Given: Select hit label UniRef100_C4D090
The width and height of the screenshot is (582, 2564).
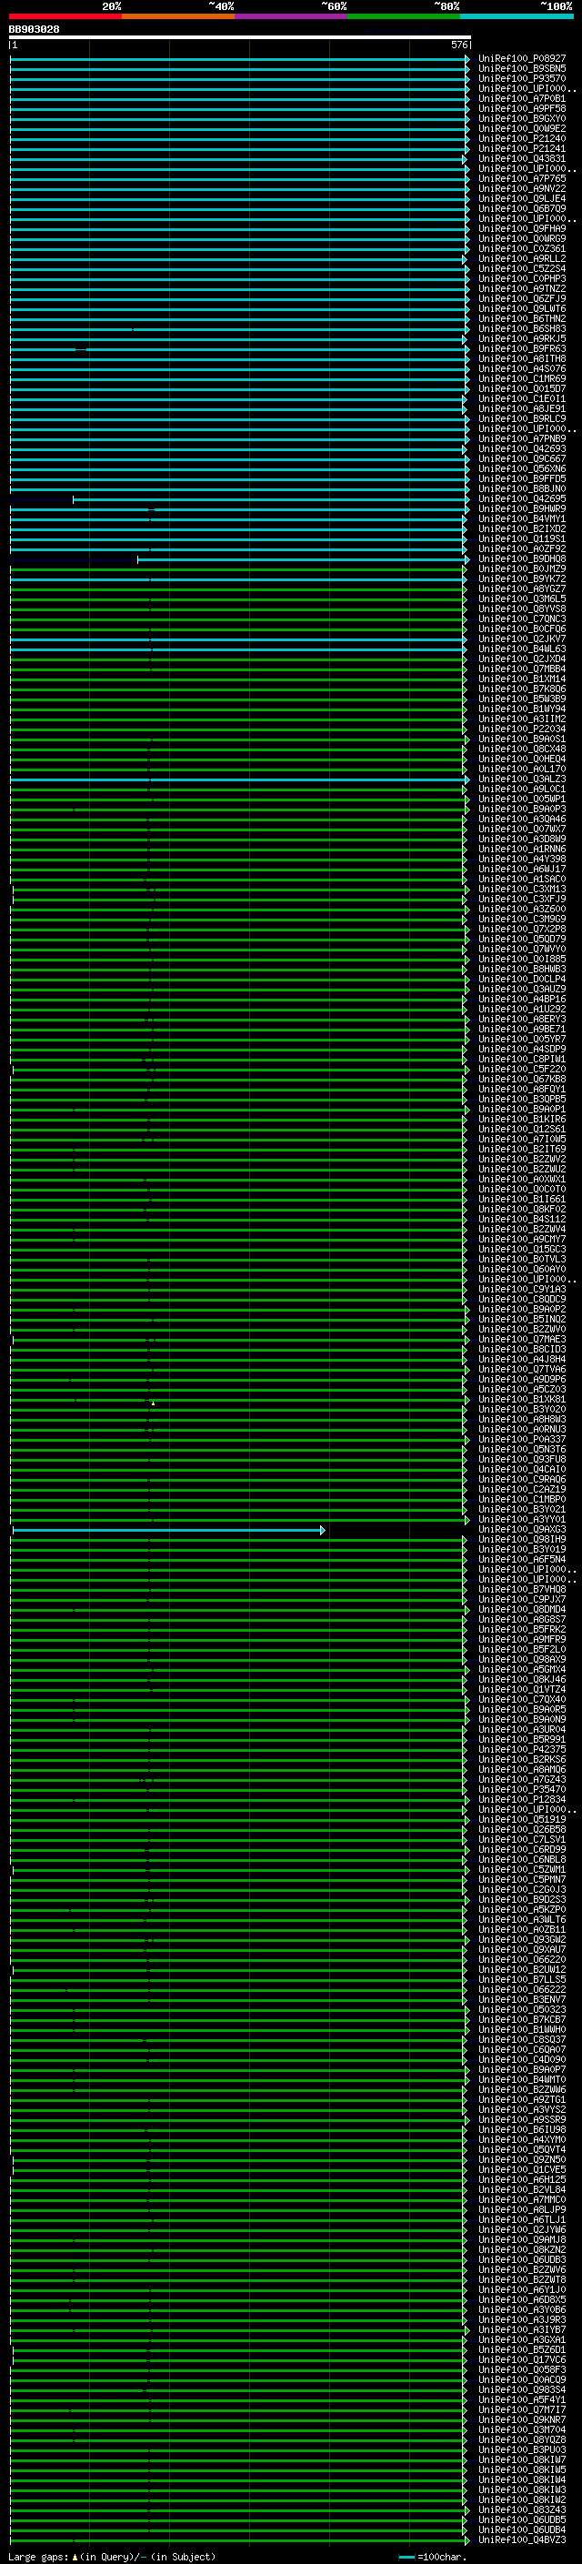Looking at the screenshot, I should pos(521,2059).
